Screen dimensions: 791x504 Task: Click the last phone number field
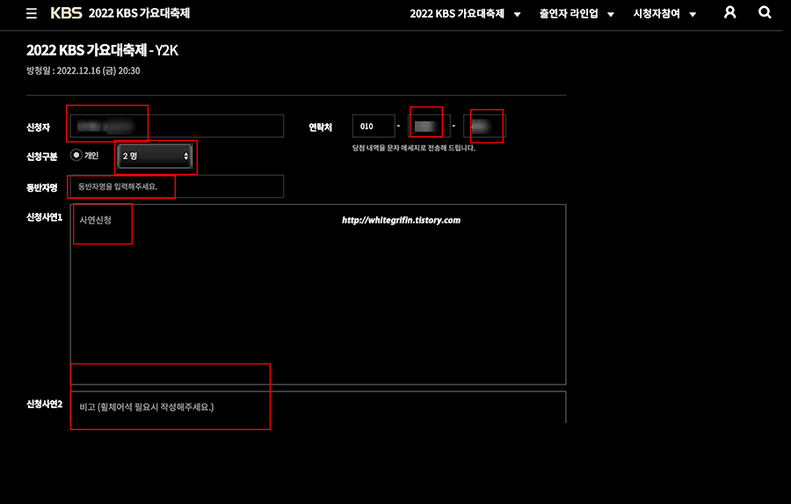484,127
